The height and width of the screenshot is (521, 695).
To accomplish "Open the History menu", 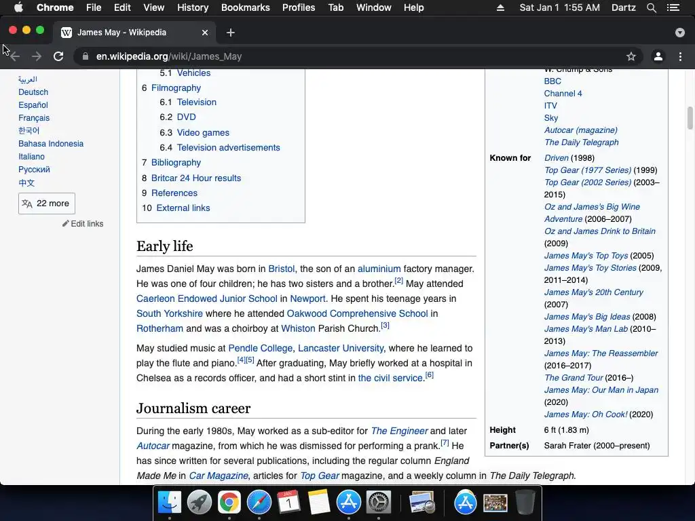I will click(x=193, y=7).
